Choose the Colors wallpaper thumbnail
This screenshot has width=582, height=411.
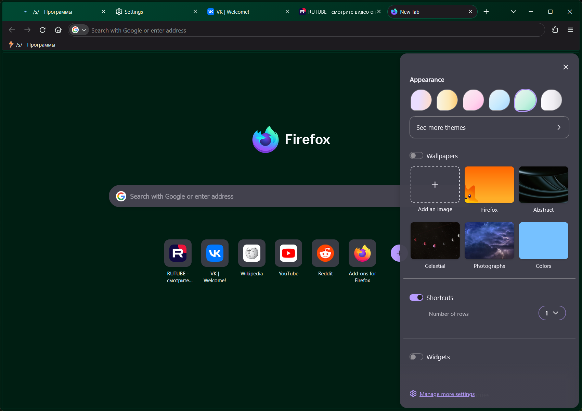click(x=543, y=241)
